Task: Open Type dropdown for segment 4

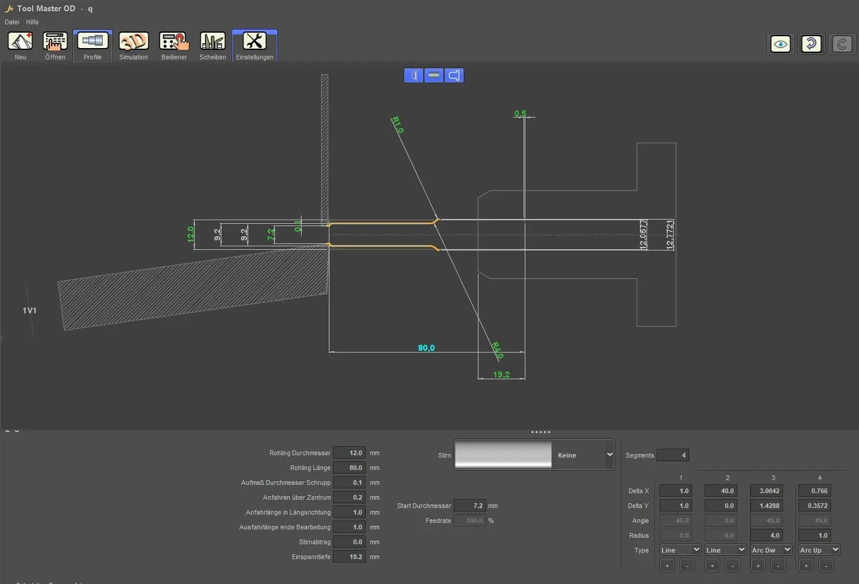Action: (x=819, y=550)
